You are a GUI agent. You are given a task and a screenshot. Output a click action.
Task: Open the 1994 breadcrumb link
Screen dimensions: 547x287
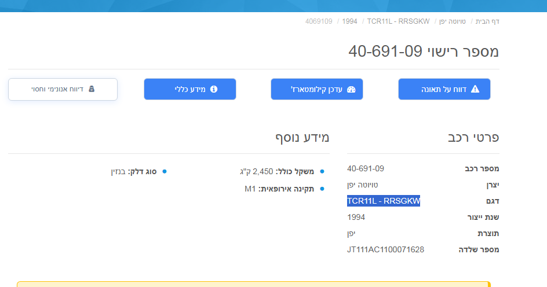(x=349, y=21)
